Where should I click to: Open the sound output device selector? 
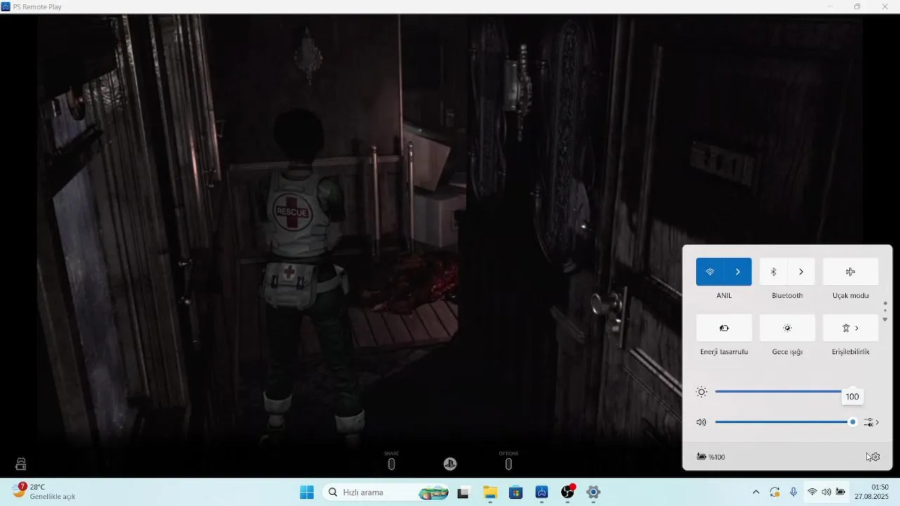pos(872,422)
